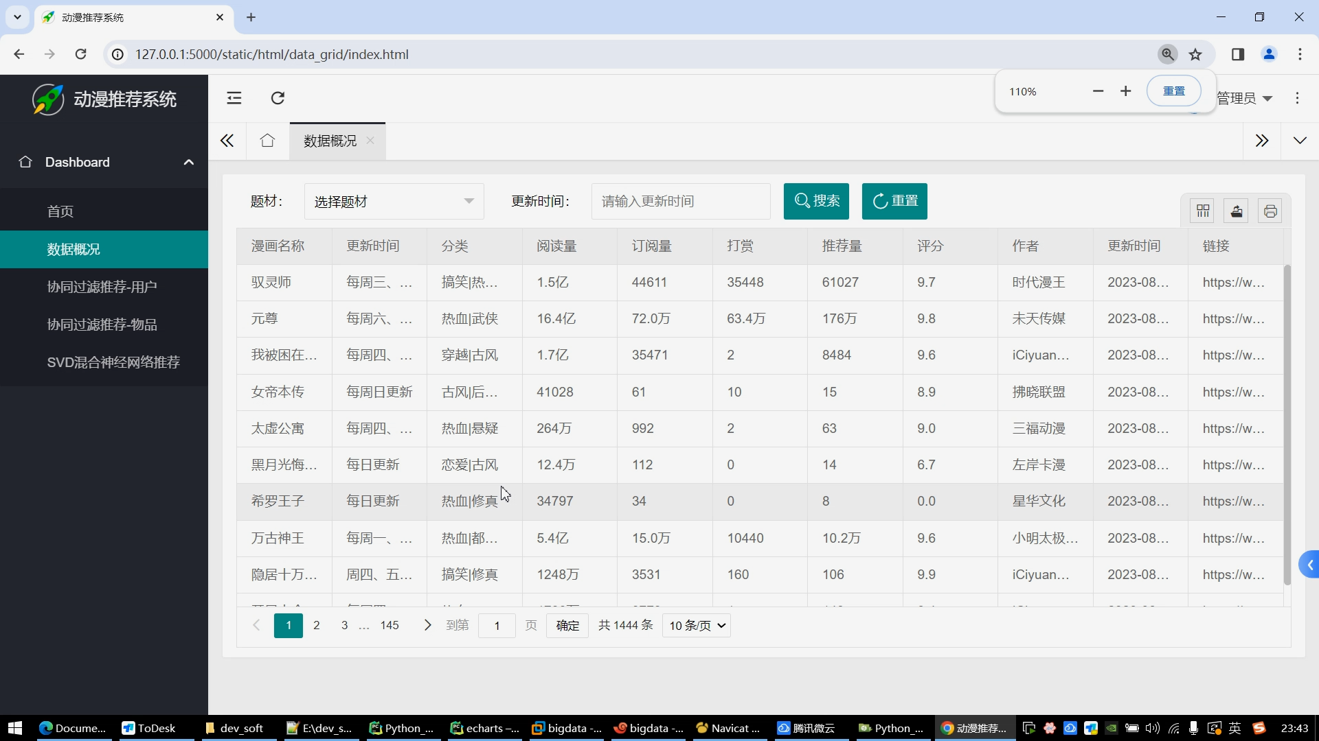
Task: Collapse the Dashboard menu section
Action: click(188, 163)
